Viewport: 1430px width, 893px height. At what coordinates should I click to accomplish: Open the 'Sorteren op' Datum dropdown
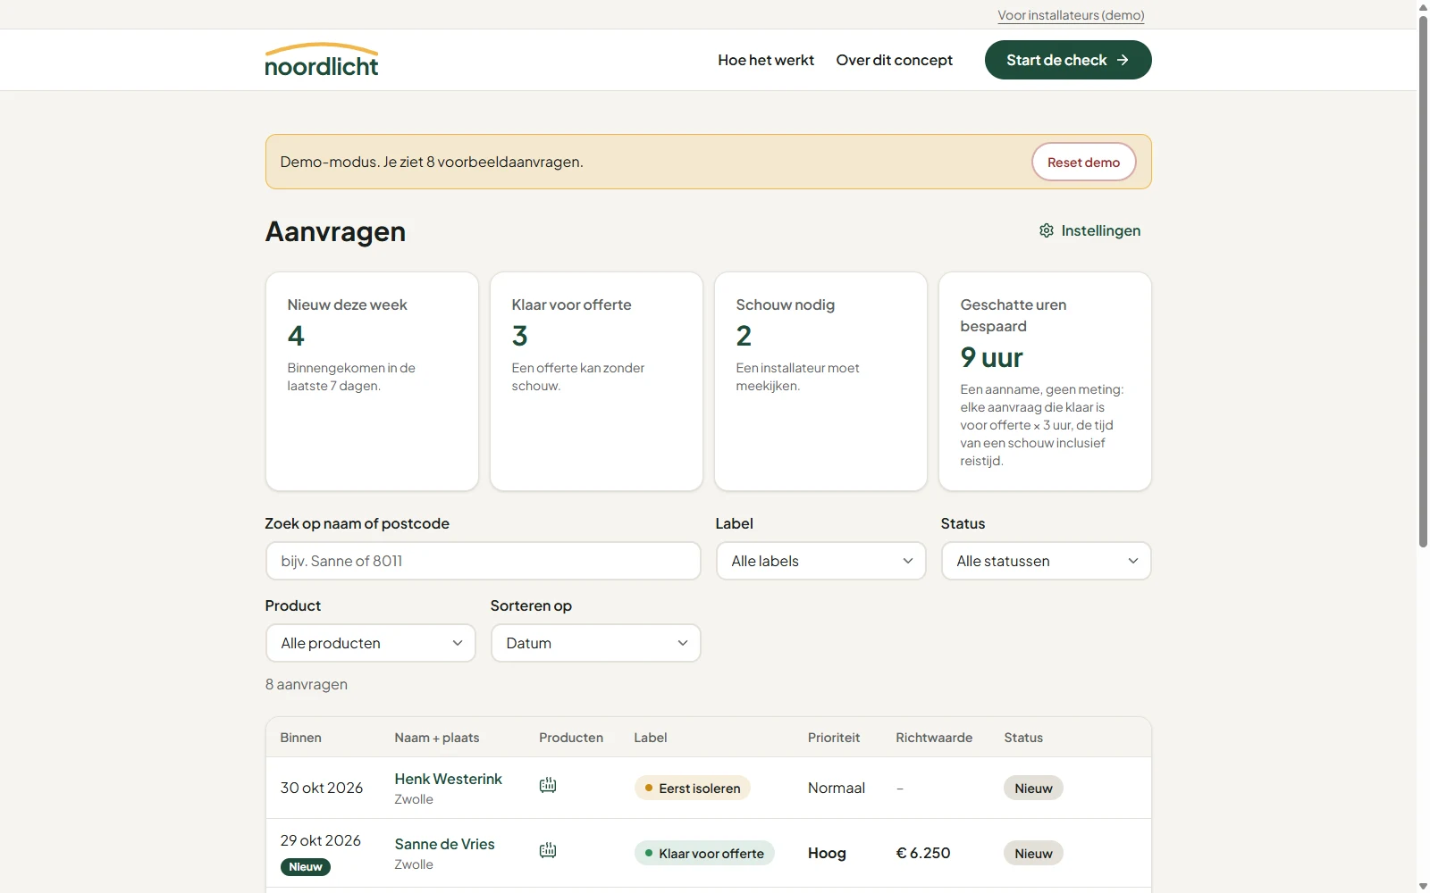(x=595, y=643)
